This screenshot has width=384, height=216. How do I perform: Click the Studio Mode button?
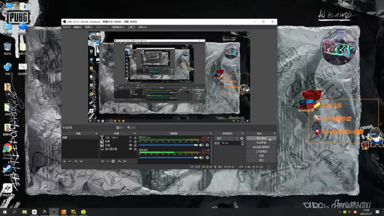[x=261, y=152]
